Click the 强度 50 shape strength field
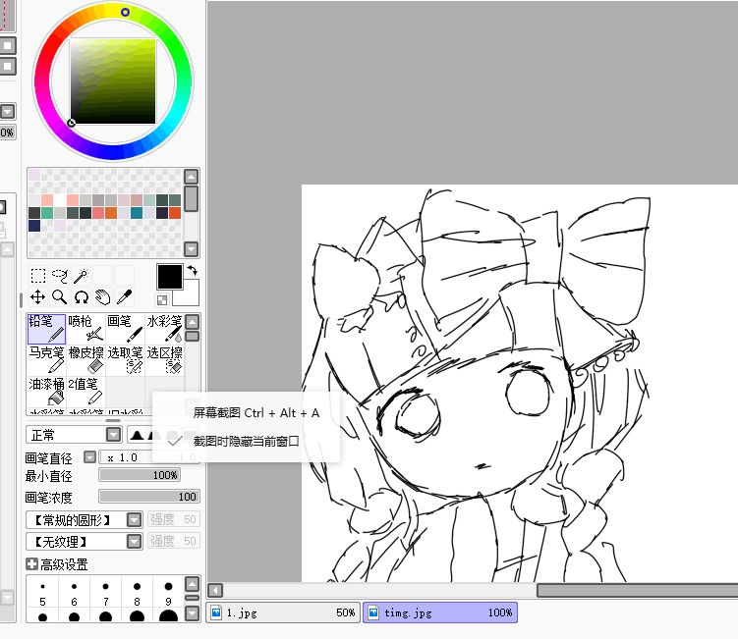 [173, 519]
